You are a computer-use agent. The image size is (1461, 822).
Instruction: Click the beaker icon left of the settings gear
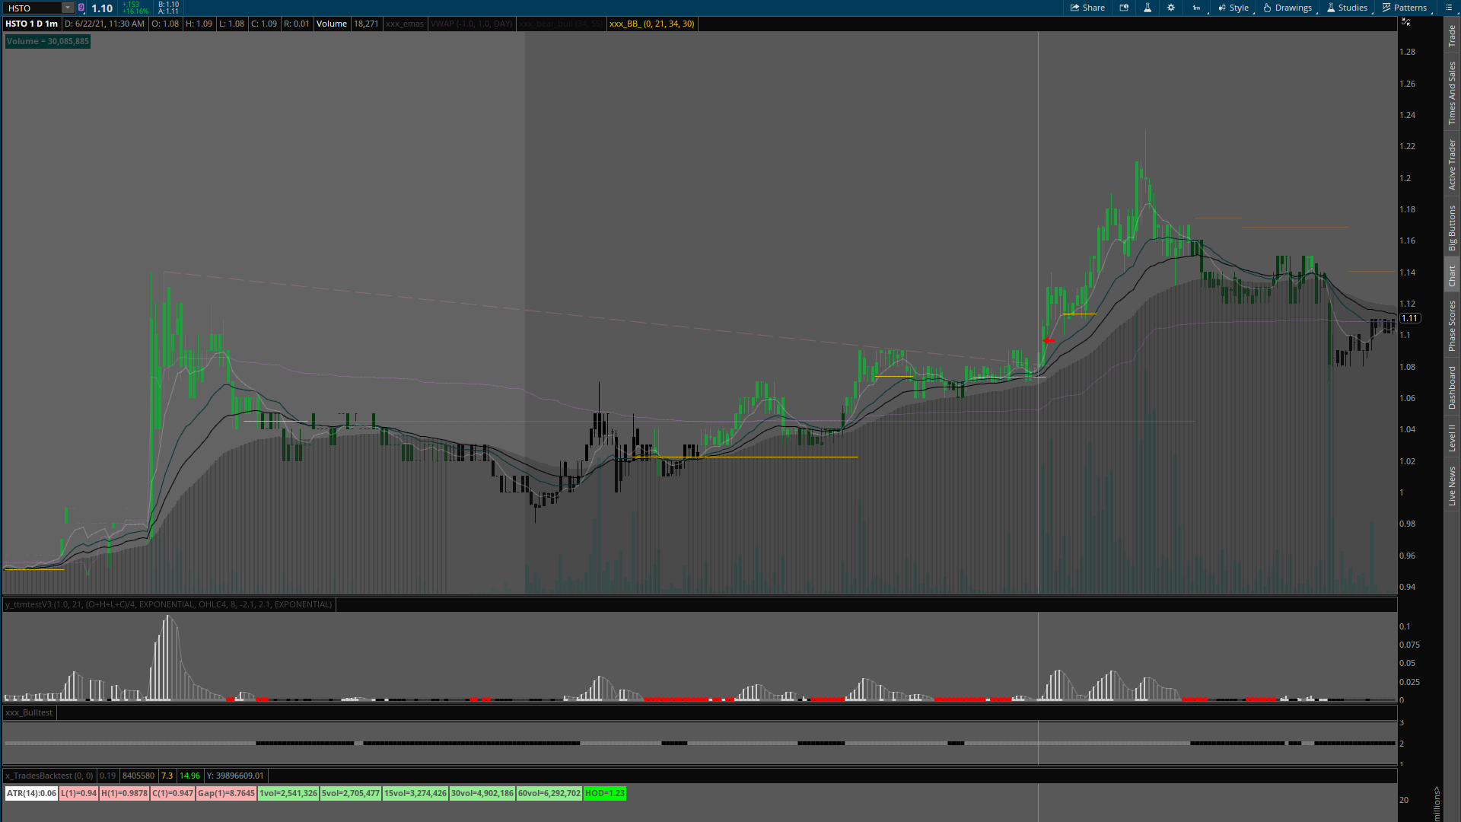point(1147,8)
